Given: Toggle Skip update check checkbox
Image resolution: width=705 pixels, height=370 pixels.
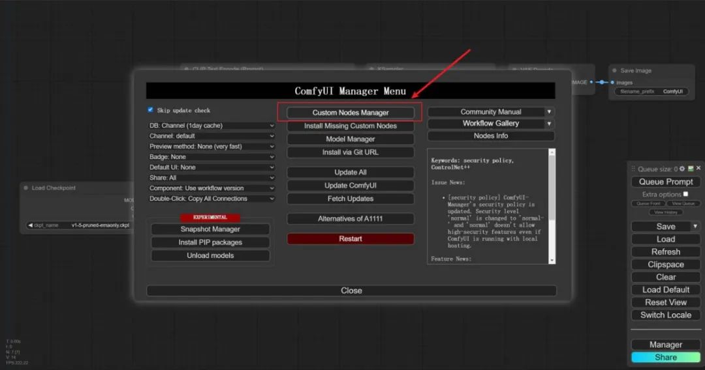Looking at the screenshot, I should (x=151, y=110).
